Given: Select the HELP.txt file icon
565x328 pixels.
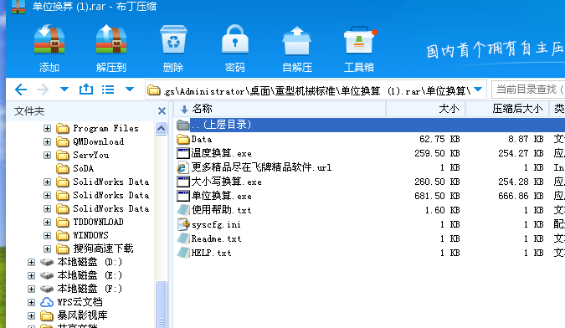Looking at the screenshot, I should tap(183, 253).
